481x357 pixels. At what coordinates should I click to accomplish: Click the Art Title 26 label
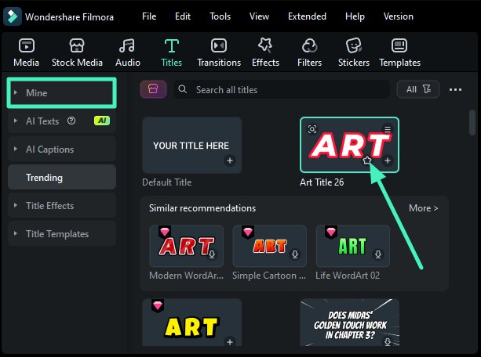pos(322,182)
